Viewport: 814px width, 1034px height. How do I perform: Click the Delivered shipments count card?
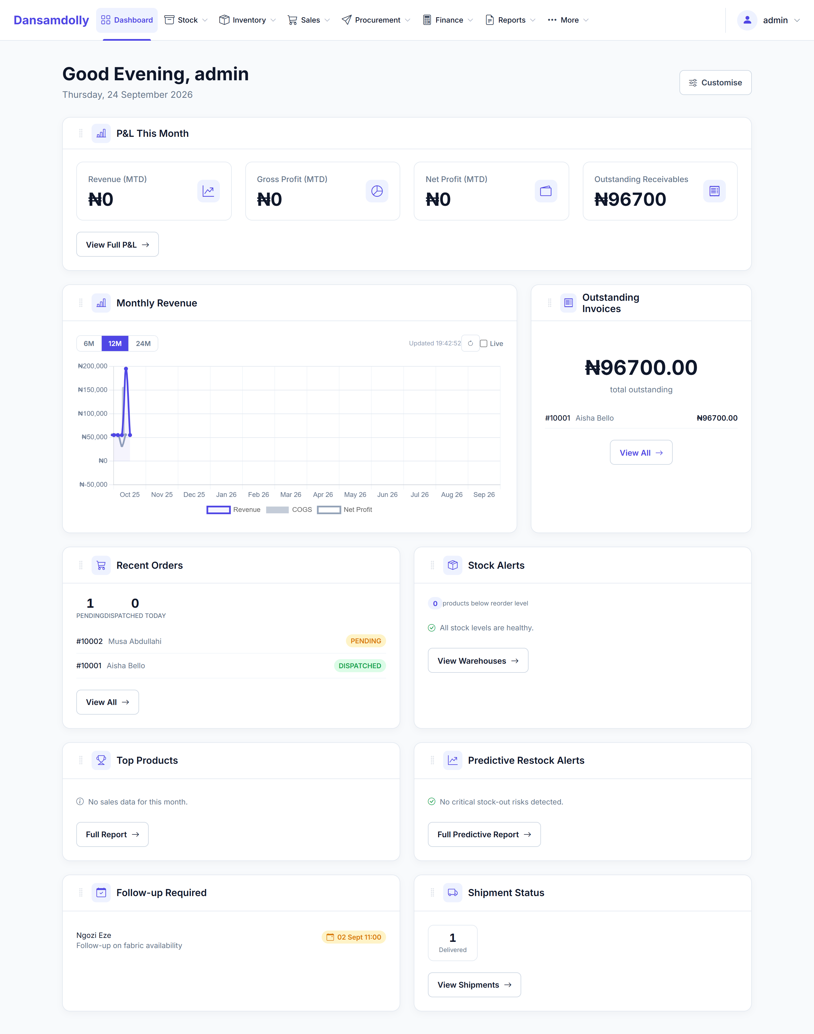[x=452, y=943]
